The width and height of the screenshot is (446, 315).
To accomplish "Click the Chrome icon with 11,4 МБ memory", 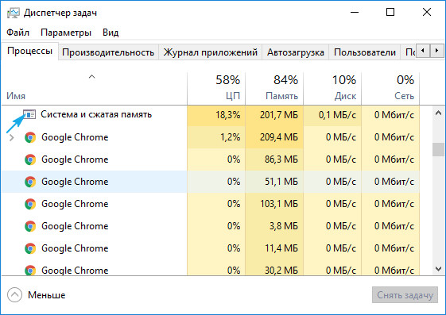I will click(x=30, y=248).
